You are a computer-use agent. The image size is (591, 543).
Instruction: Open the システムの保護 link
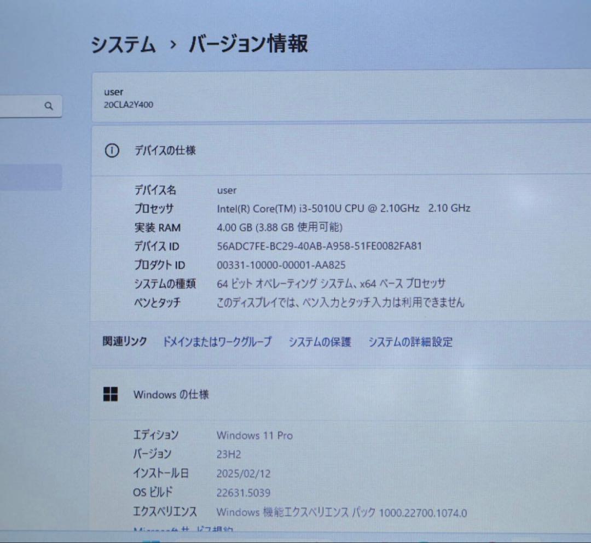pyautogui.click(x=320, y=341)
